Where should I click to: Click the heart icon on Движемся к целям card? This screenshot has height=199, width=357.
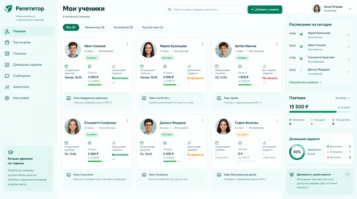pos(347,174)
